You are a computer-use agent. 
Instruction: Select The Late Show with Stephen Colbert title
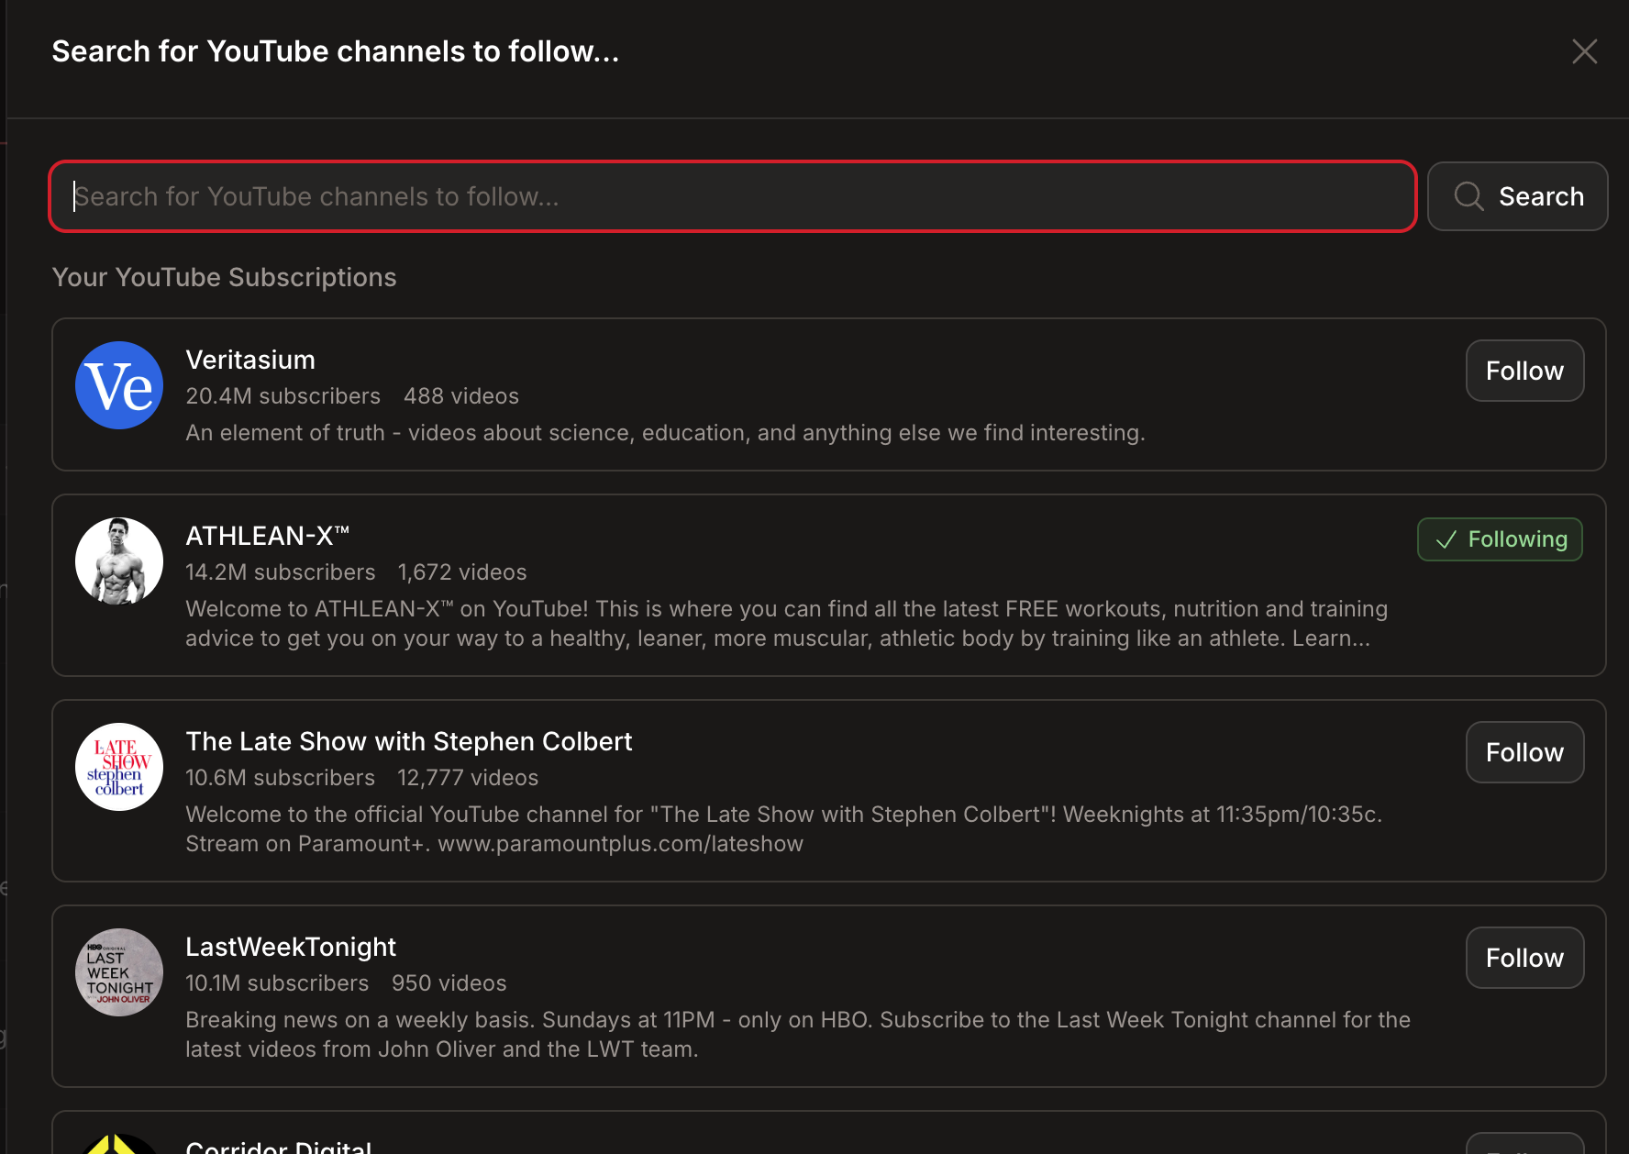409,741
